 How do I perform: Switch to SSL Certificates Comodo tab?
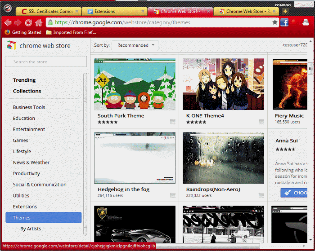click(x=49, y=11)
